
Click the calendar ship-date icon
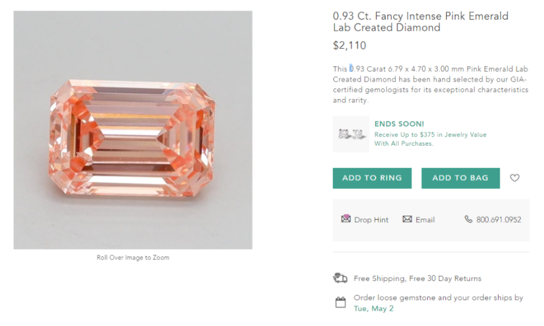pos(340,303)
